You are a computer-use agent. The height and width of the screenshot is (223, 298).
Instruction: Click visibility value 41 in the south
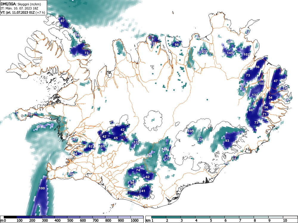coord(143,191)
